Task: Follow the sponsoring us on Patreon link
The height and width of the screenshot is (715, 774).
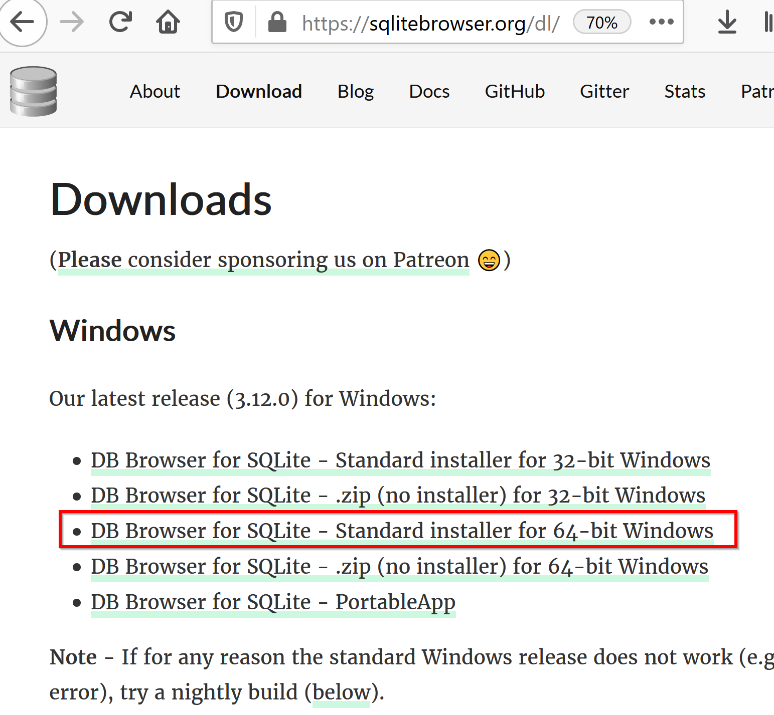Action: point(263,260)
